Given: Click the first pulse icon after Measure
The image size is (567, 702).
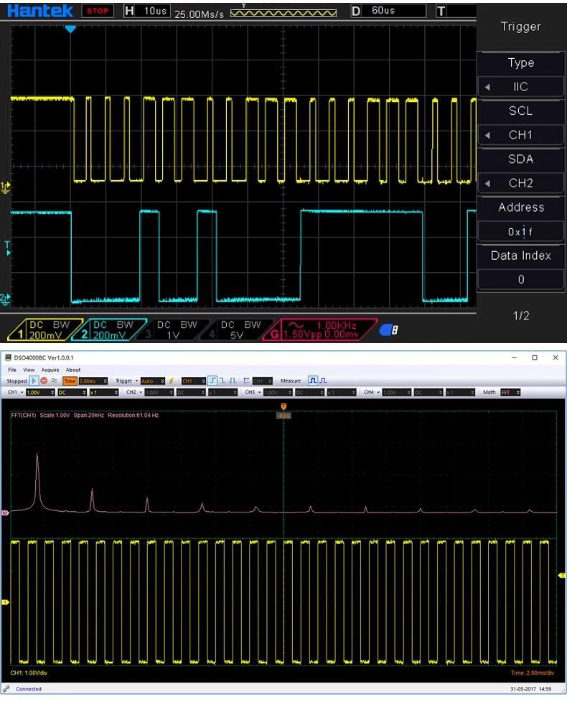Looking at the screenshot, I should (313, 381).
